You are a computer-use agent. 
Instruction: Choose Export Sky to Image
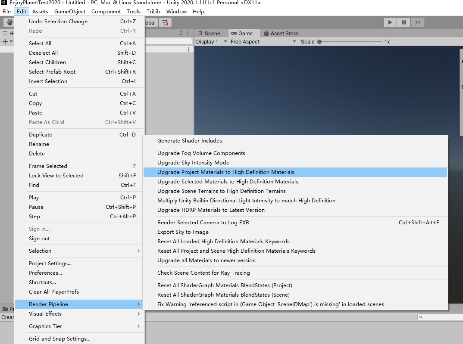click(295, 232)
